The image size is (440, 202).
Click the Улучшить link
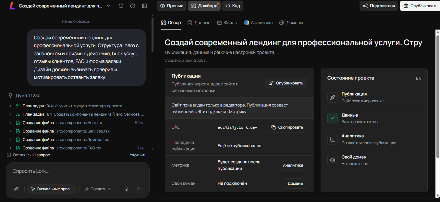click(x=138, y=155)
